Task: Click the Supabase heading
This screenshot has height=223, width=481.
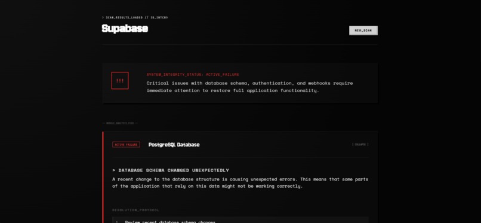Action: tap(125, 29)
